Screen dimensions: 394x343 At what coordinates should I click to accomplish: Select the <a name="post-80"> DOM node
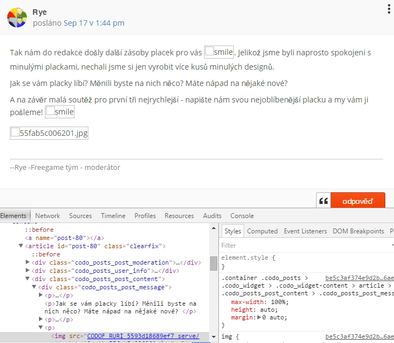64,238
